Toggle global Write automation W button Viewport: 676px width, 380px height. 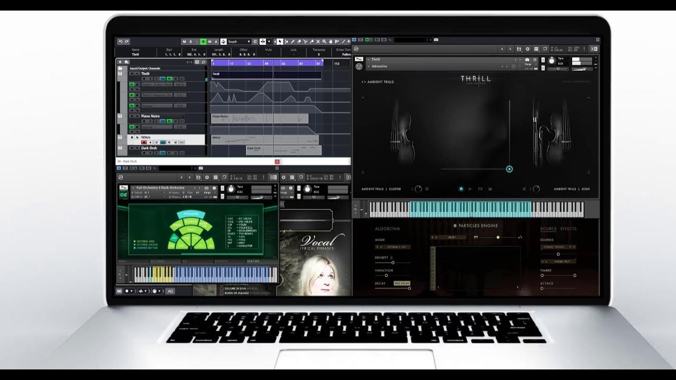click(210, 42)
